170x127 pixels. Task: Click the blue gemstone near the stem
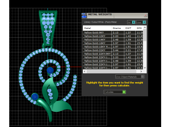(x=35, y=97)
